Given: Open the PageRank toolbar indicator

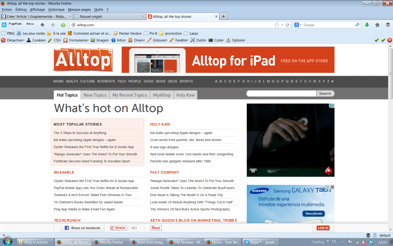Looking at the screenshot, I should tap(15, 24).
